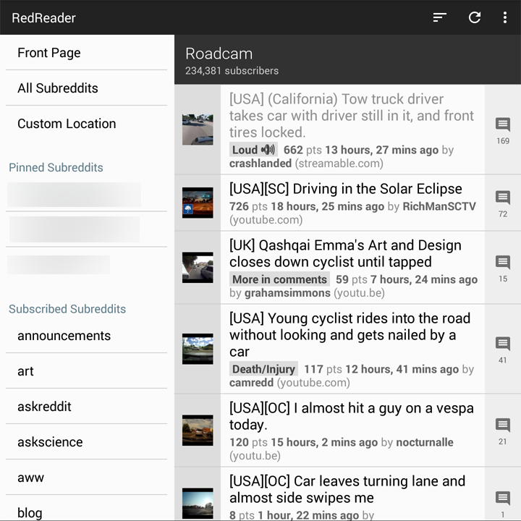Click the RedReader app title
The image size is (521, 521).
click(44, 18)
